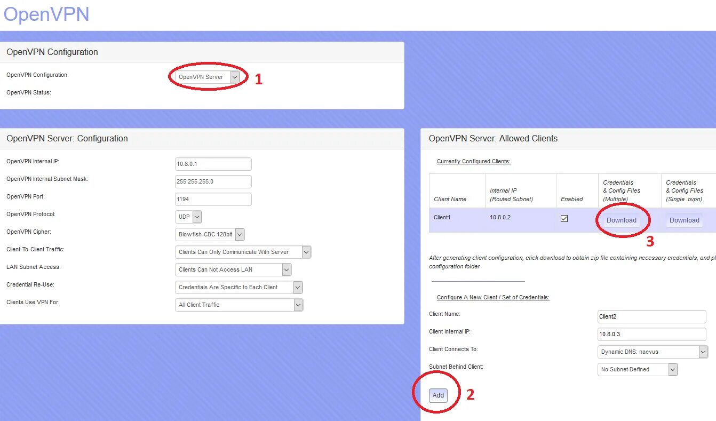
Task: Click the OpenVPN Server: Allowed Clients panel title
Action: 493,138
